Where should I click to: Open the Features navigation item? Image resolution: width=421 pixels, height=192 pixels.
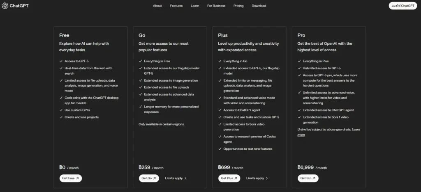tap(176, 6)
